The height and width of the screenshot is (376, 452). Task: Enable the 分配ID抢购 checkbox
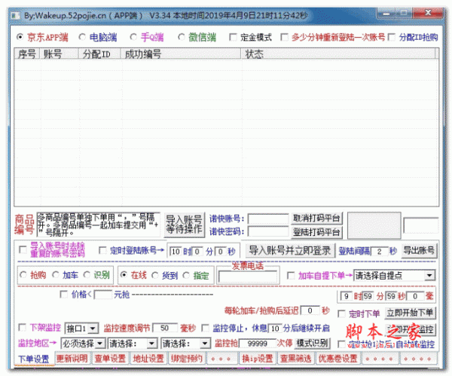click(392, 37)
